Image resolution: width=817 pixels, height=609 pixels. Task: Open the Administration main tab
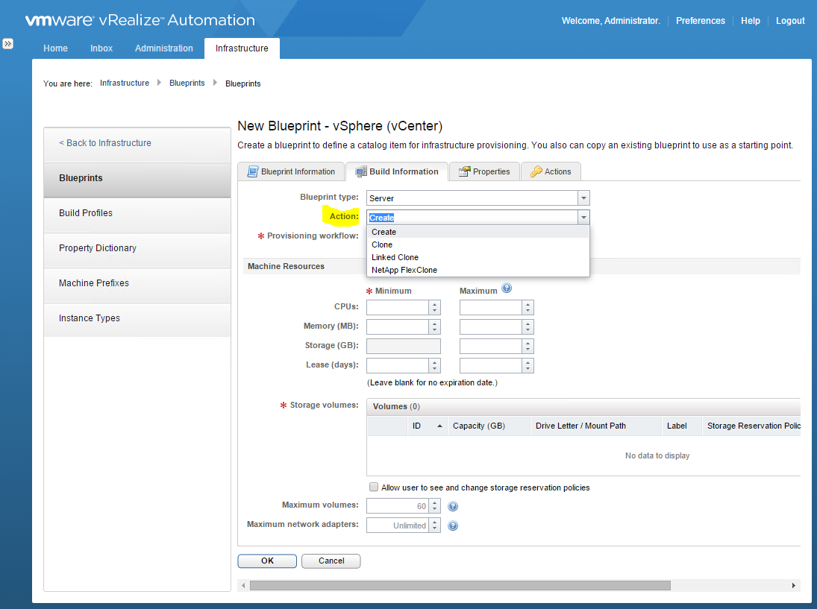163,48
